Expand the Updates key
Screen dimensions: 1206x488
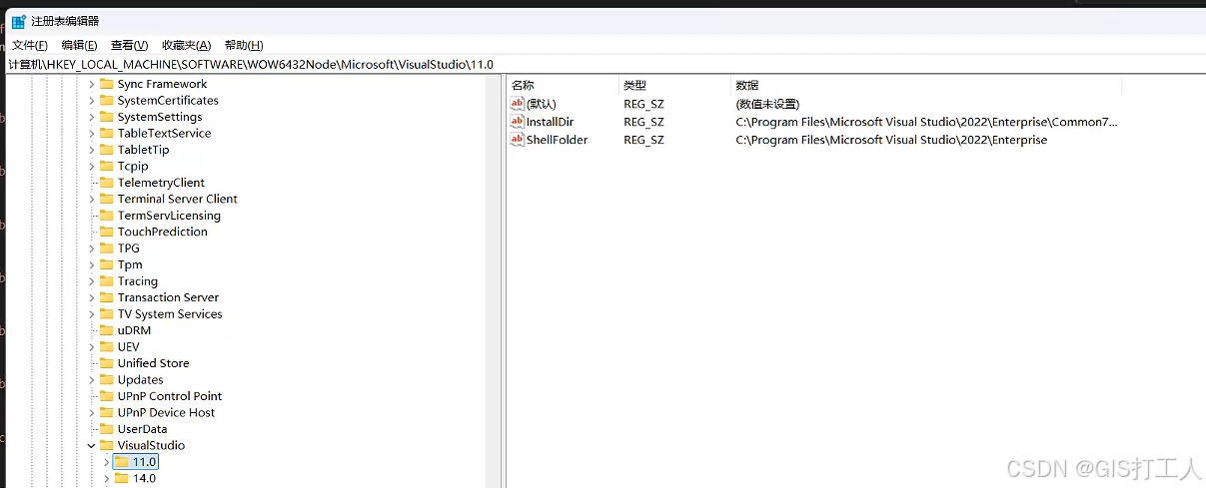[92, 380]
